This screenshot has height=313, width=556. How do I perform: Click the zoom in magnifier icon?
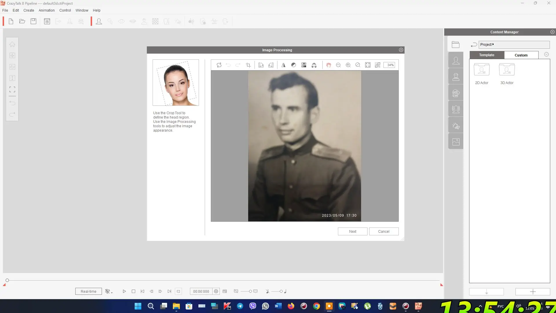coord(348,65)
